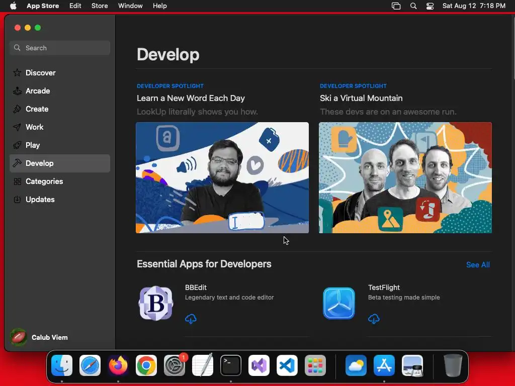Screen dimensions: 515x386
Task: Click 'These devs are on an awesome run.' subtitle
Action: pos(388,112)
